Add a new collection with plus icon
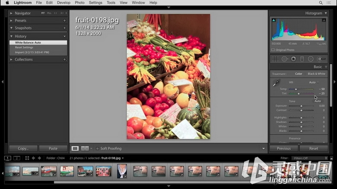Viewport: 337px width, 189px height. point(64,59)
